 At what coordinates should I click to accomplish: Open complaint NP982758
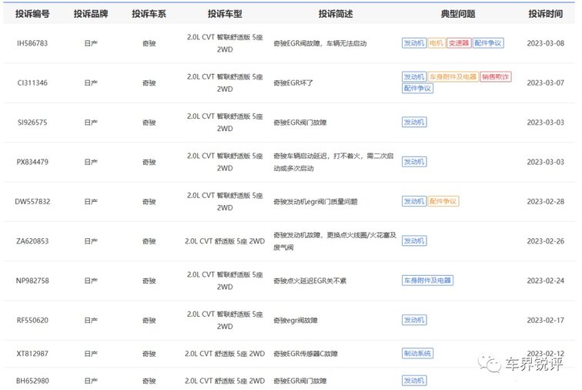[x=32, y=281]
